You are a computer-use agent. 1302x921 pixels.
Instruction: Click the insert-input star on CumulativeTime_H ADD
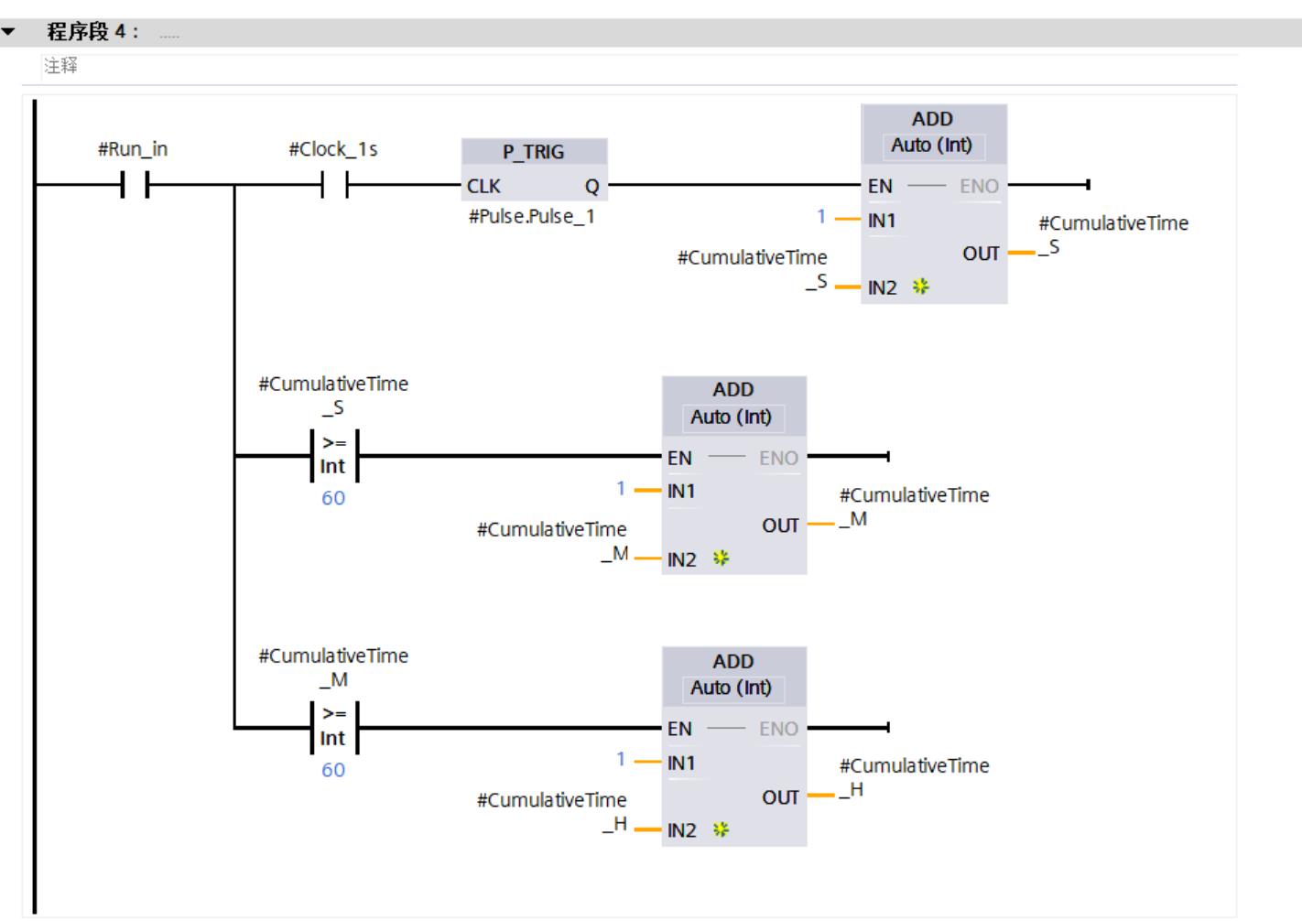click(x=721, y=829)
